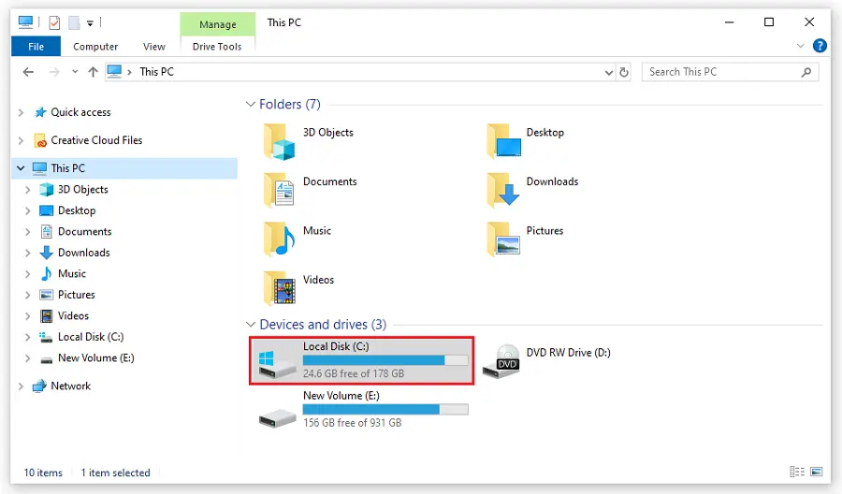Screen dimensions: 842x494
Task: Expand the Network node in the sidebar
Action: [x=21, y=385]
